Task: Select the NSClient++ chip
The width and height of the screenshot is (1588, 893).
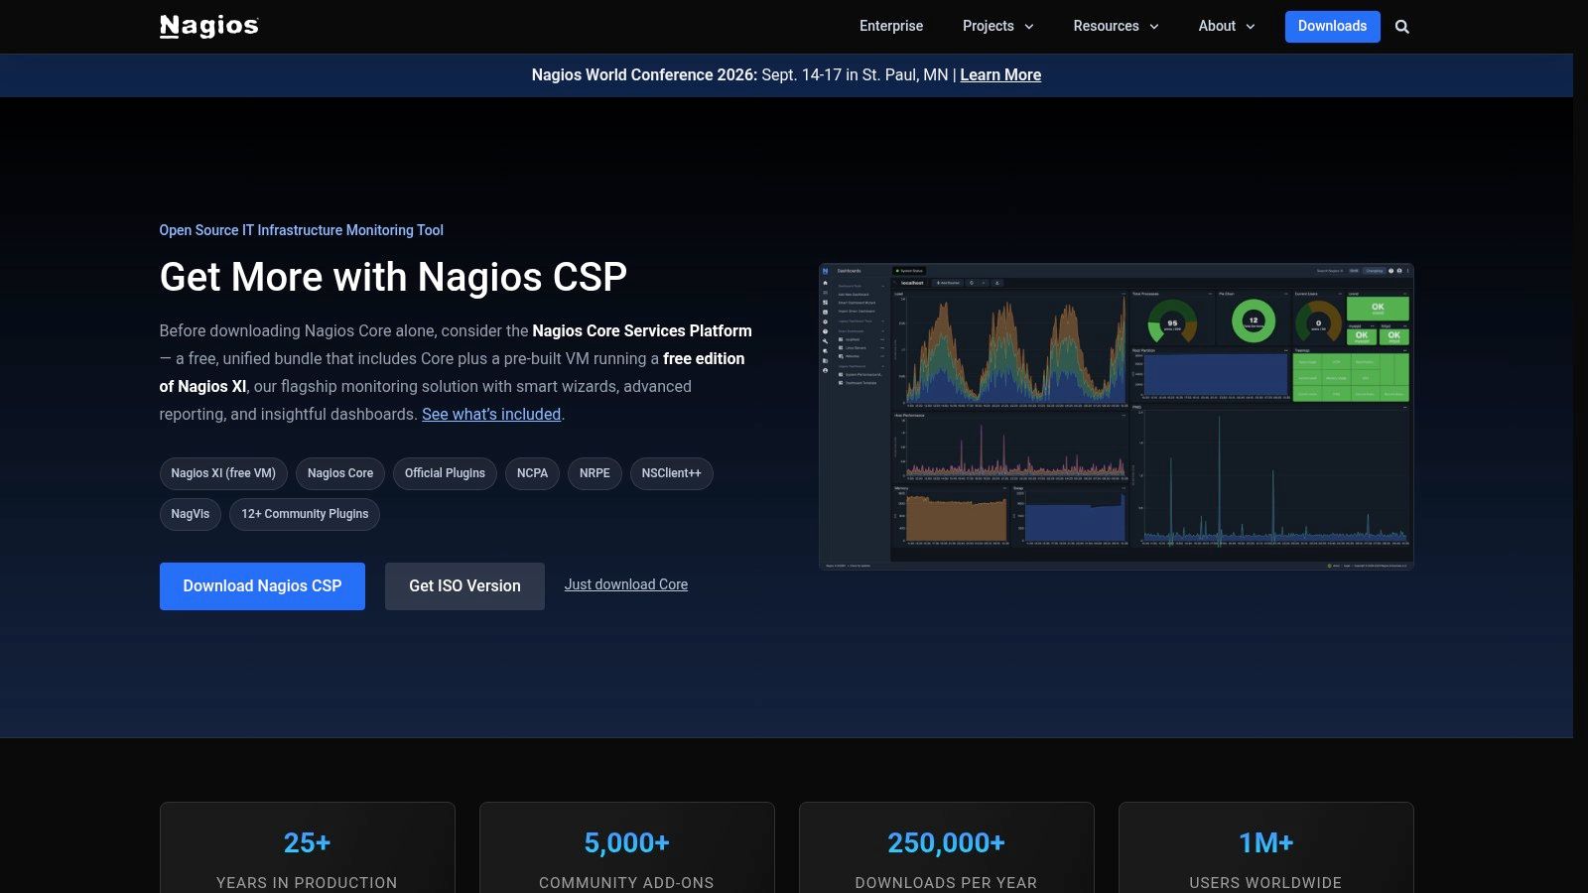Action: [671, 473]
